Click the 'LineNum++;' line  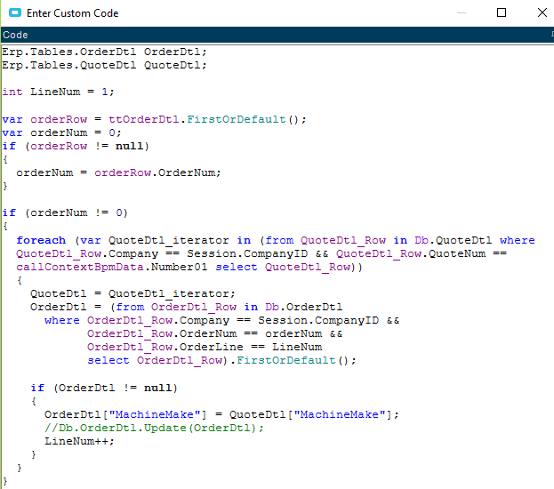tap(79, 441)
